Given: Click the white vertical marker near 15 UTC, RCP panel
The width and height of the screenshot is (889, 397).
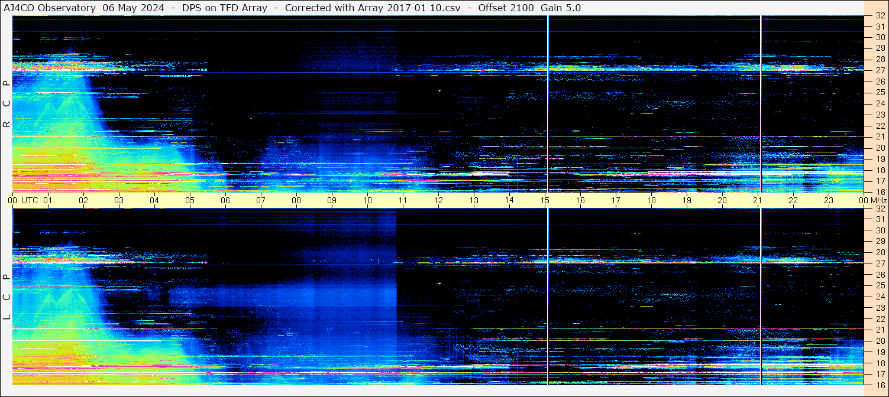Looking at the screenshot, I should [x=548, y=104].
